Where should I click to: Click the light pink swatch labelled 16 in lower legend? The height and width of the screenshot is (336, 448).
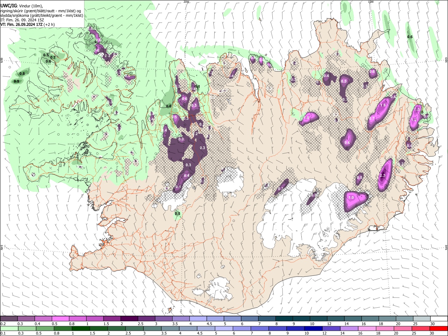pyautogui.click(x=366, y=328)
